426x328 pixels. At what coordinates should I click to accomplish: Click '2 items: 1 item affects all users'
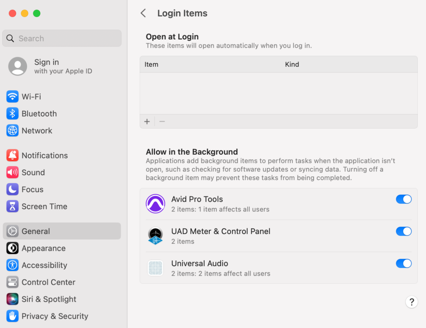220,209
